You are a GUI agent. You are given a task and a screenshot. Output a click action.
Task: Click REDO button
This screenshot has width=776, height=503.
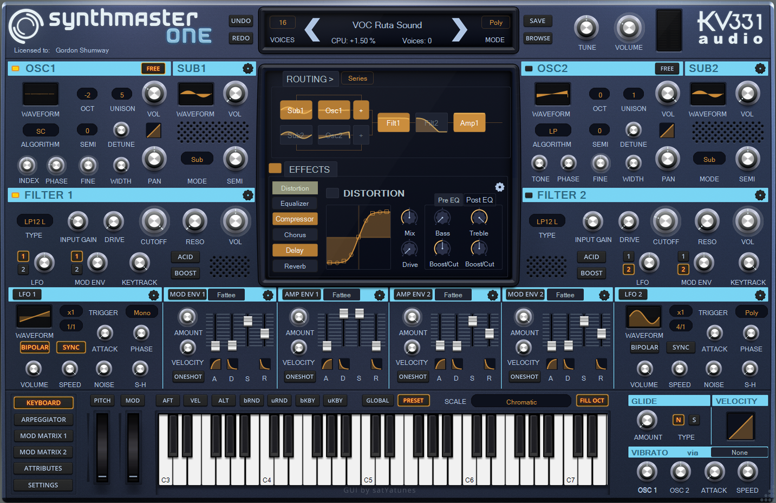pos(241,38)
